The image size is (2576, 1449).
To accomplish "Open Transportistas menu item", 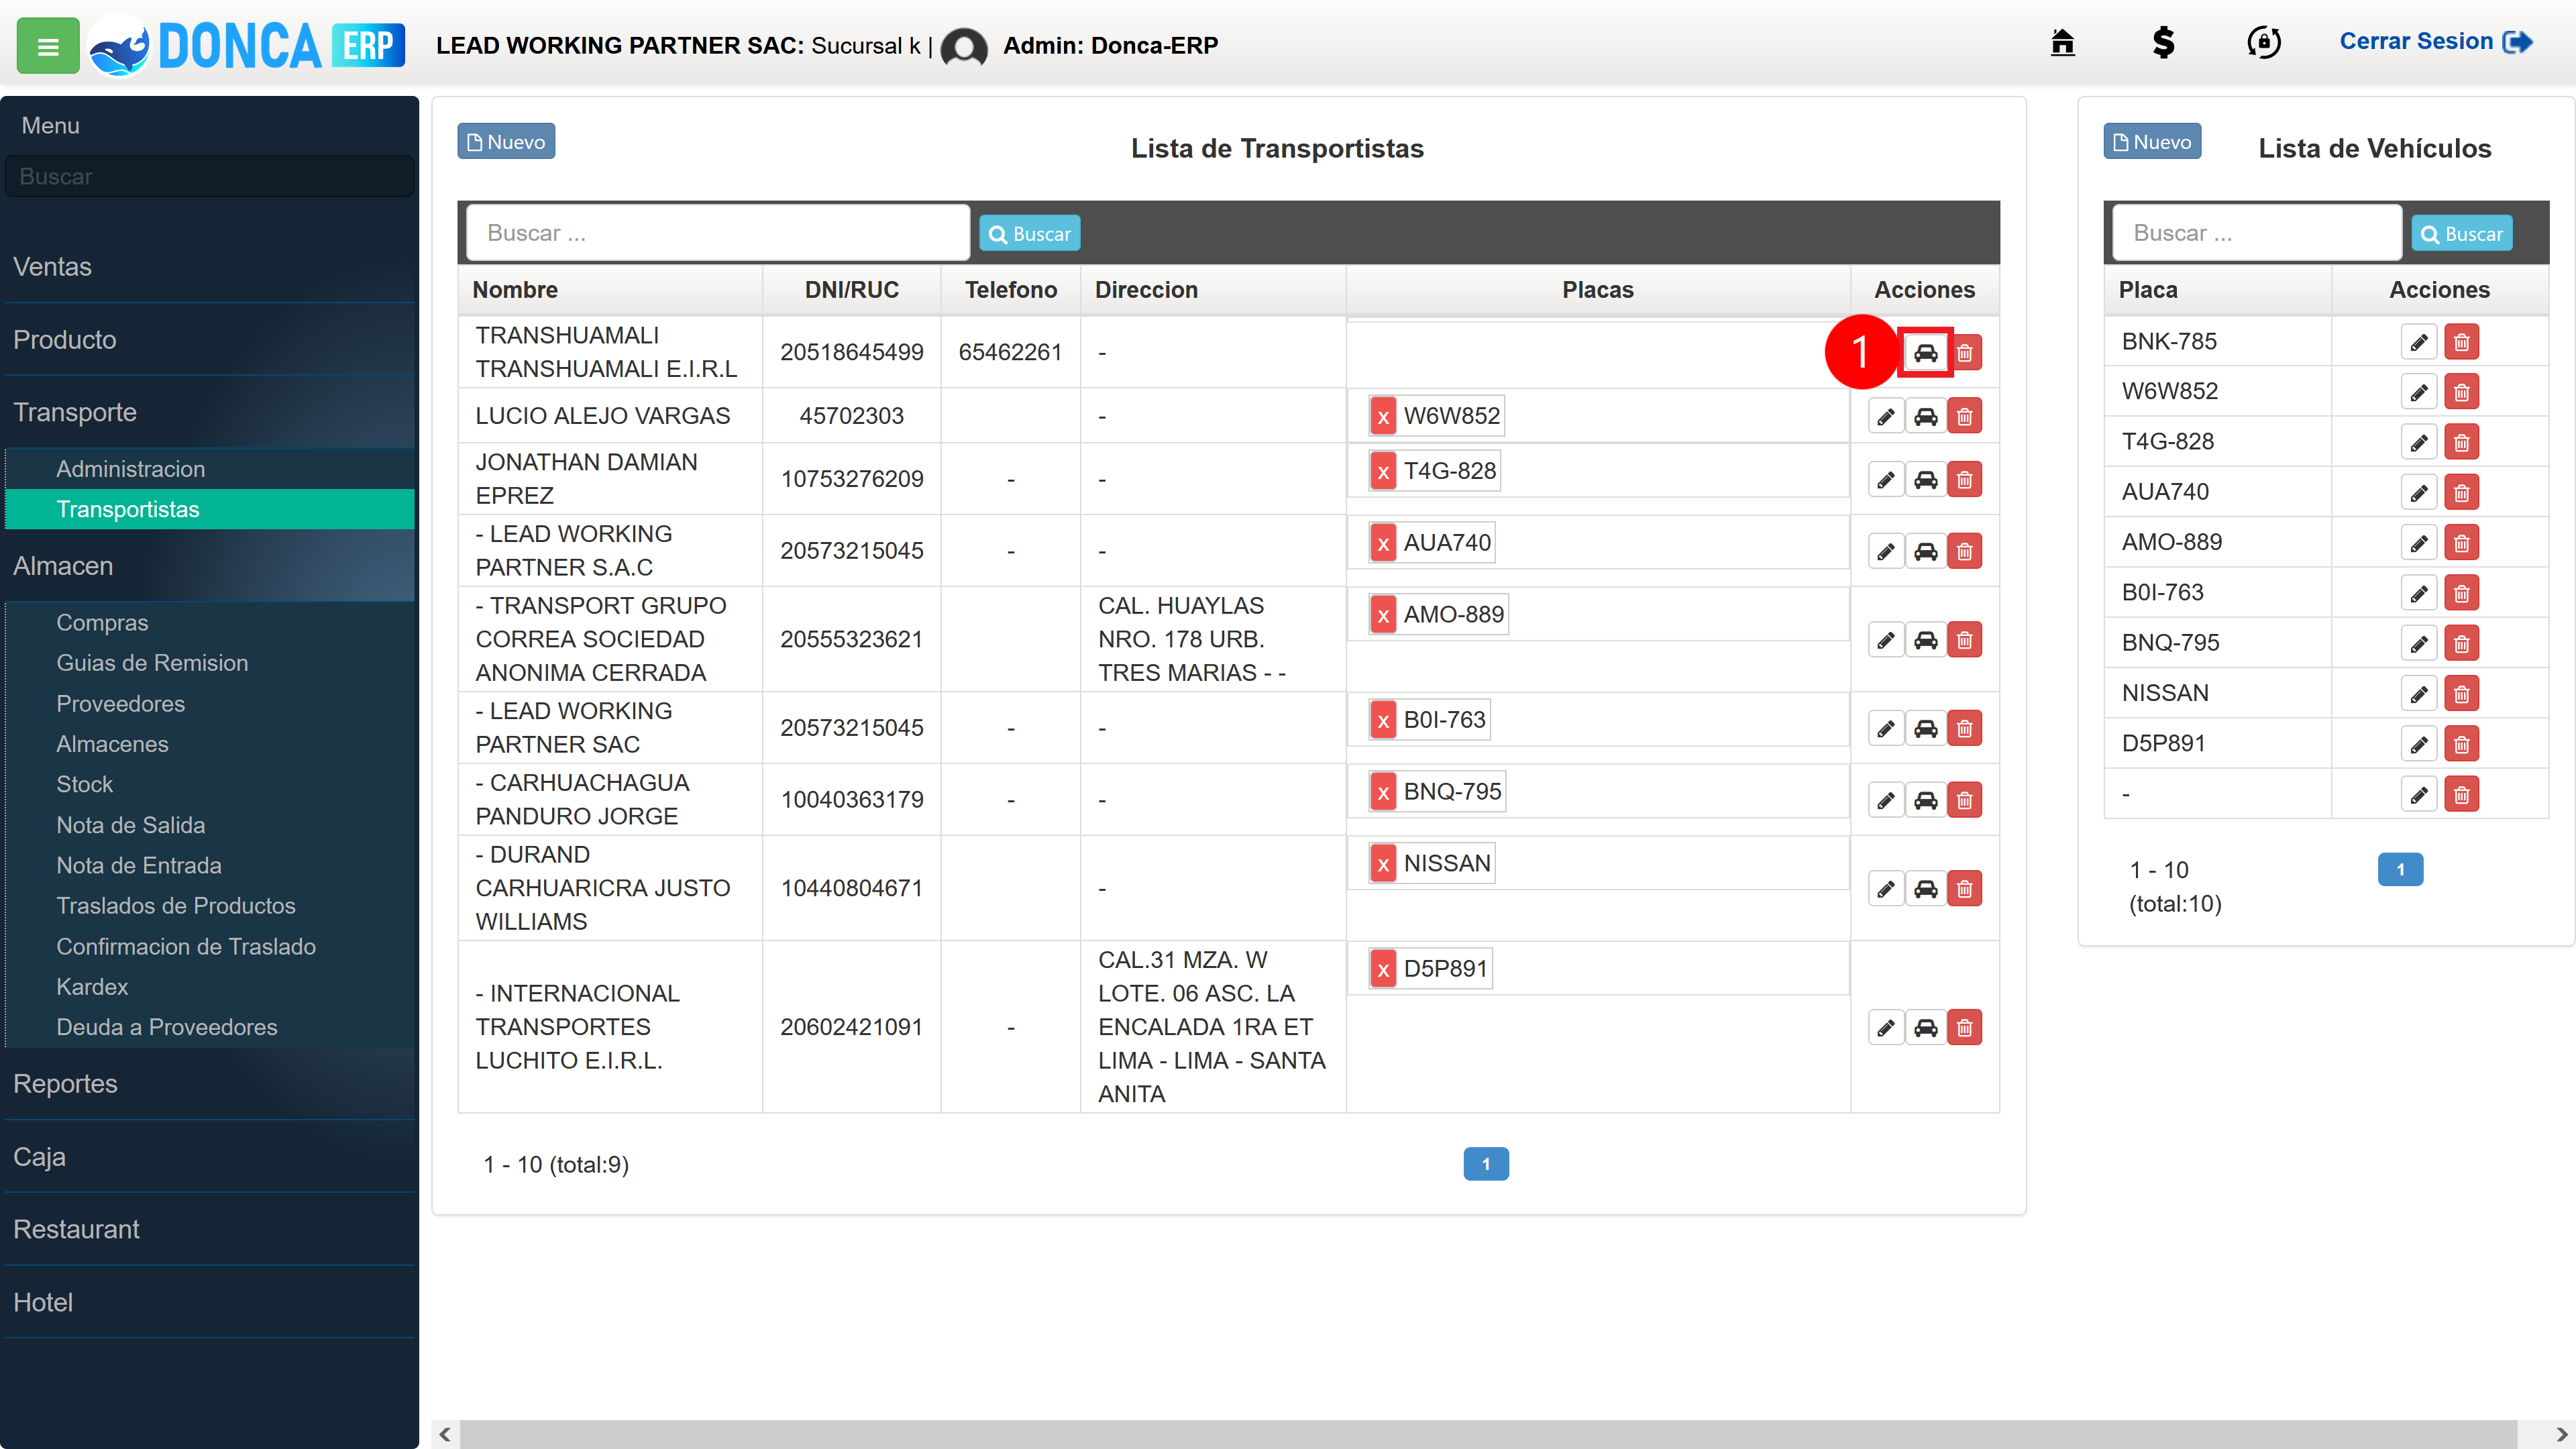I will click(x=209, y=510).
